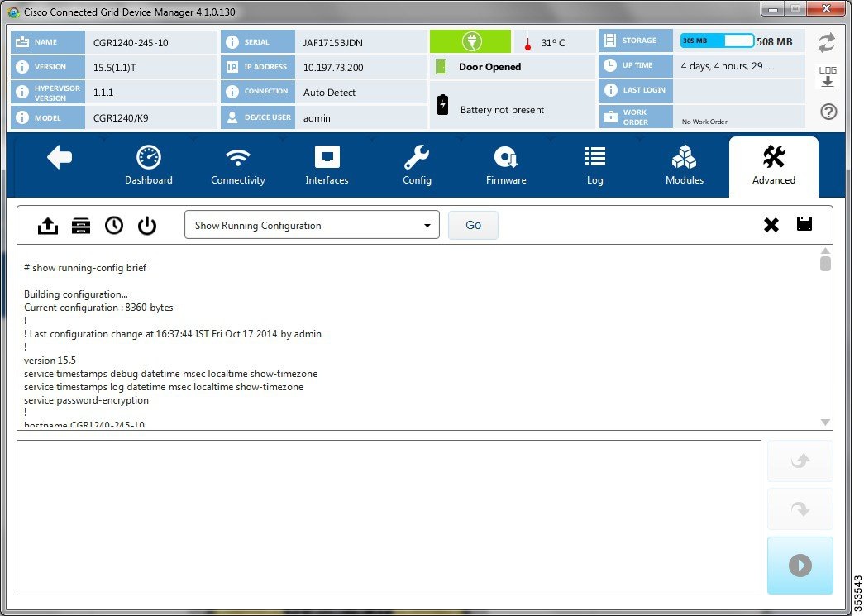Click the output scrollbar up arrow
The image size is (864, 616).
[825, 251]
